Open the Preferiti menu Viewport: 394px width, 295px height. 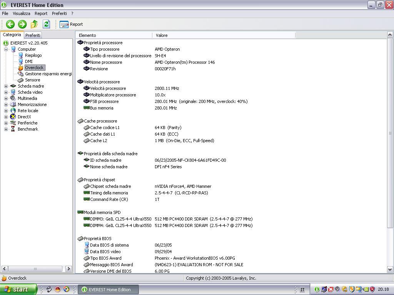pos(59,13)
